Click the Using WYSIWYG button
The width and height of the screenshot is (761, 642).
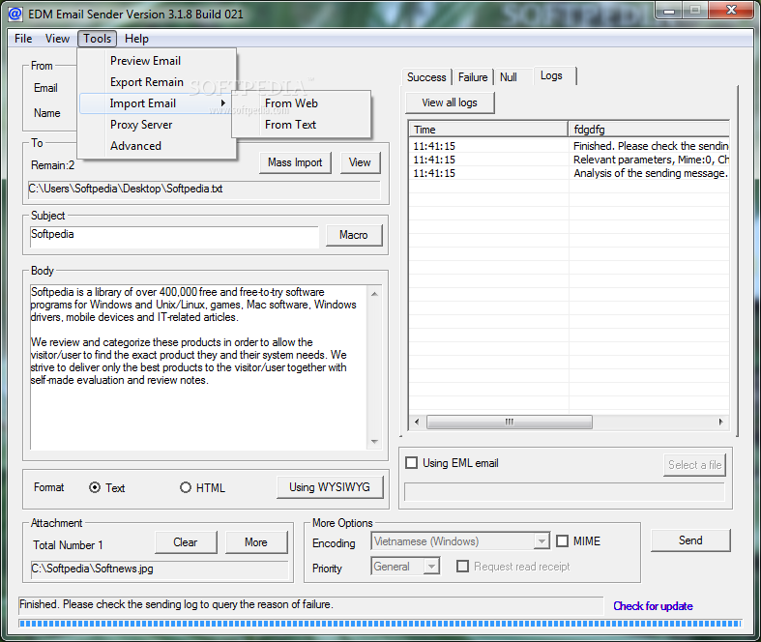tap(330, 487)
